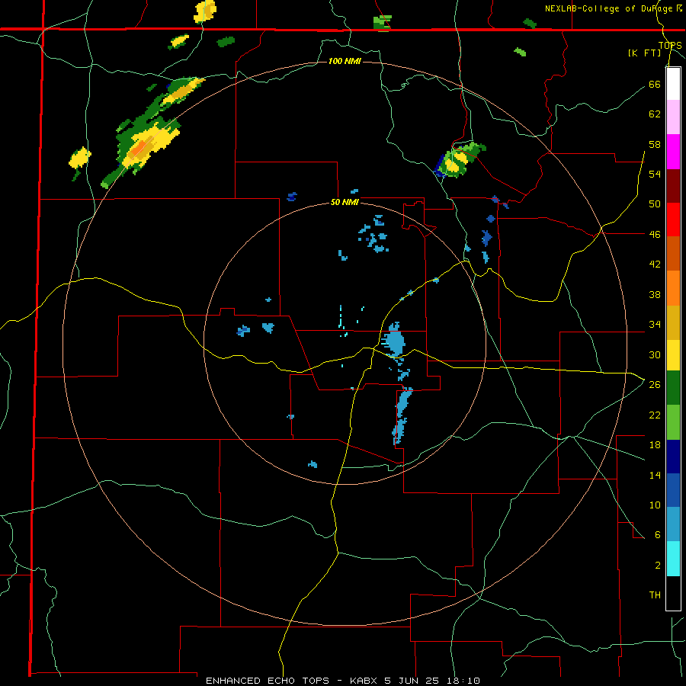Click the '46' legend label
The height and width of the screenshot is (686, 686).
point(655,235)
